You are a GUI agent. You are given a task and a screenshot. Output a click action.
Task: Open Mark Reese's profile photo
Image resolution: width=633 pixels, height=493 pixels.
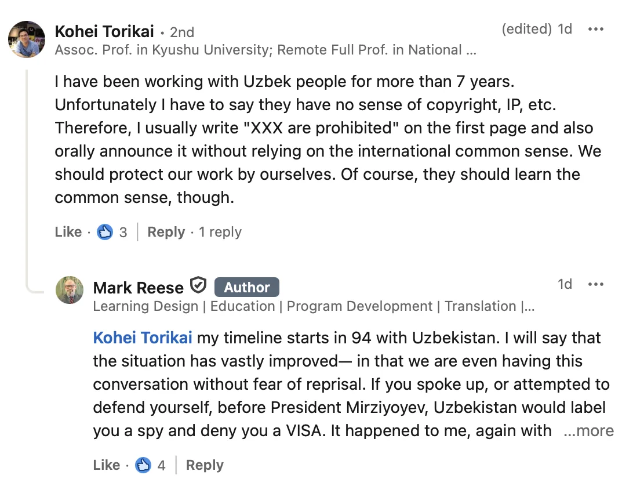click(x=70, y=290)
